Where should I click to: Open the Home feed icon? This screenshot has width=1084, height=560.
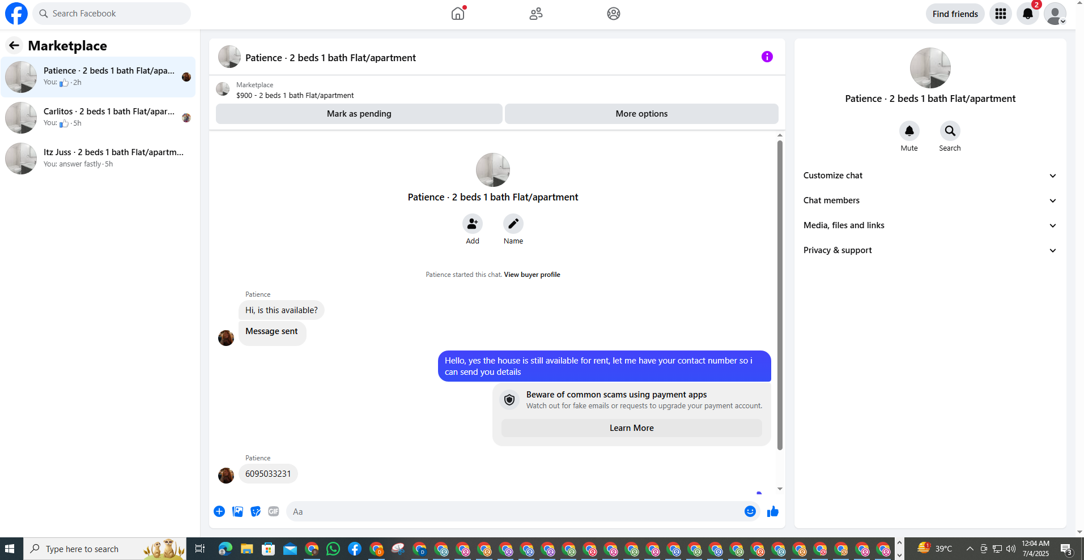[x=458, y=14]
